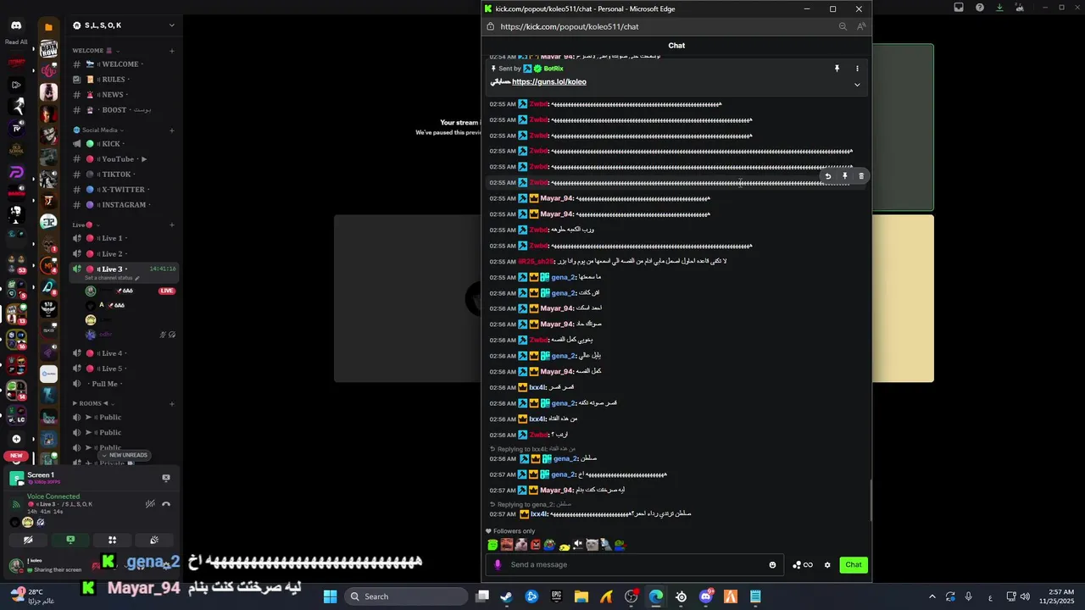
Task: Open Kick chat settings gear
Action: (827, 565)
